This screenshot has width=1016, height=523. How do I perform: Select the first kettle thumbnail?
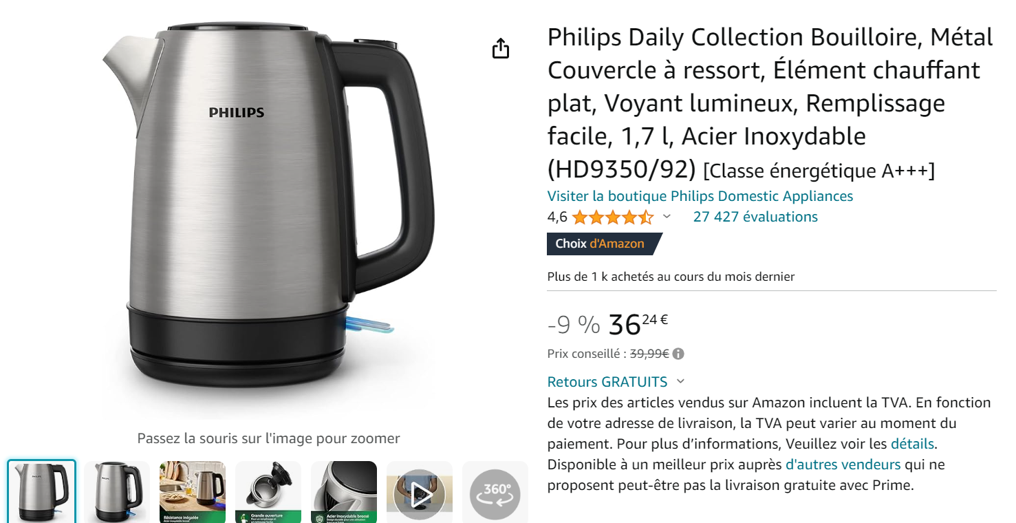pos(42,492)
